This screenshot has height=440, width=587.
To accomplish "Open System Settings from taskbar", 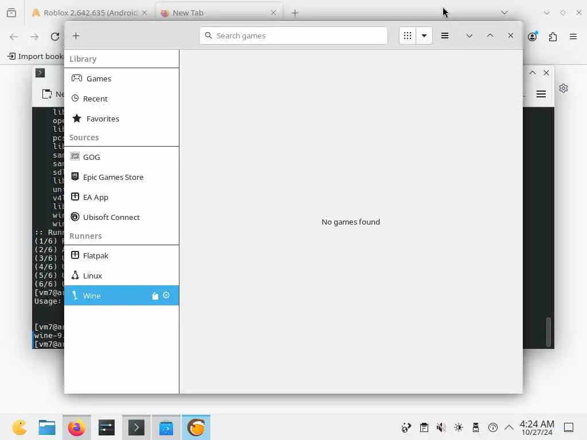I will coord(107,427).
